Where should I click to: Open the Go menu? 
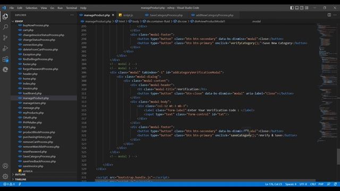[x=52, y=8]
